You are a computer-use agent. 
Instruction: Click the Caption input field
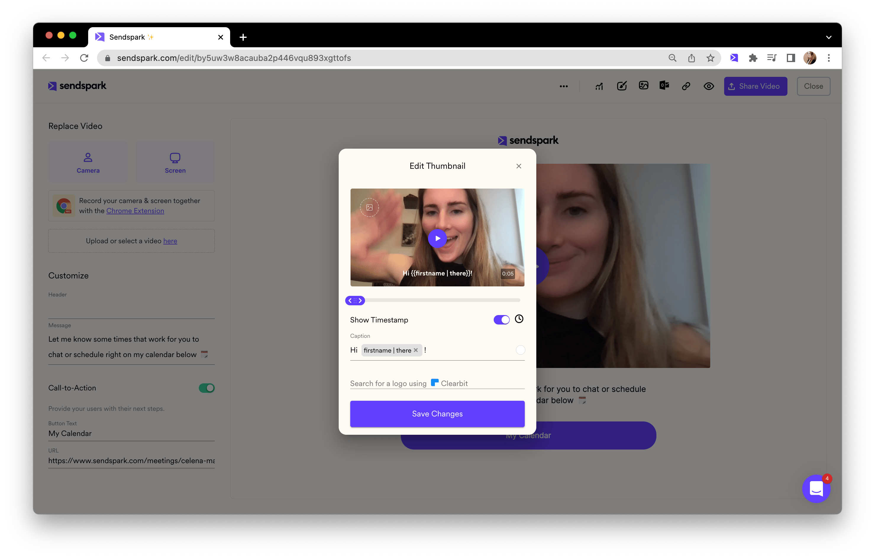click(x=437, y=350)
